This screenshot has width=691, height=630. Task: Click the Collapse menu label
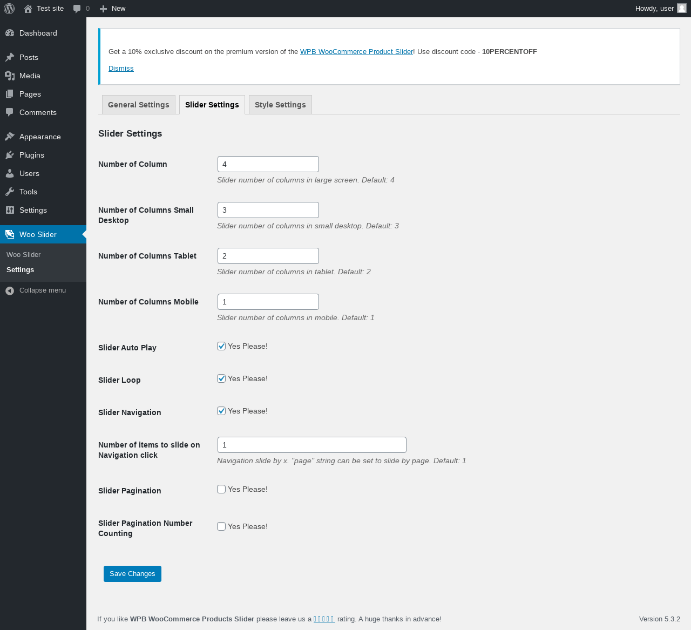pyautogui.click(x=43, y=290)
